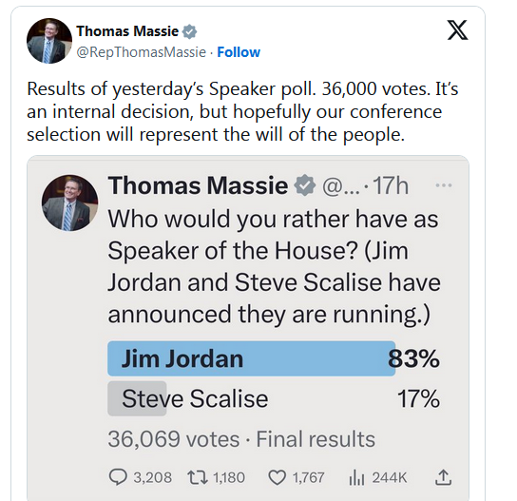Select the Jim Jordan poll bar
Viewport: 517px width, 501px height.
(274, 358)
